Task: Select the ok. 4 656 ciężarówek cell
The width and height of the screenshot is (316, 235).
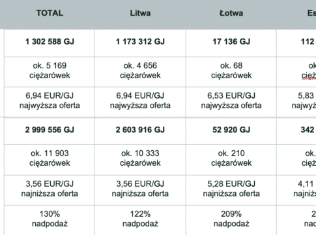Action: 140,72
